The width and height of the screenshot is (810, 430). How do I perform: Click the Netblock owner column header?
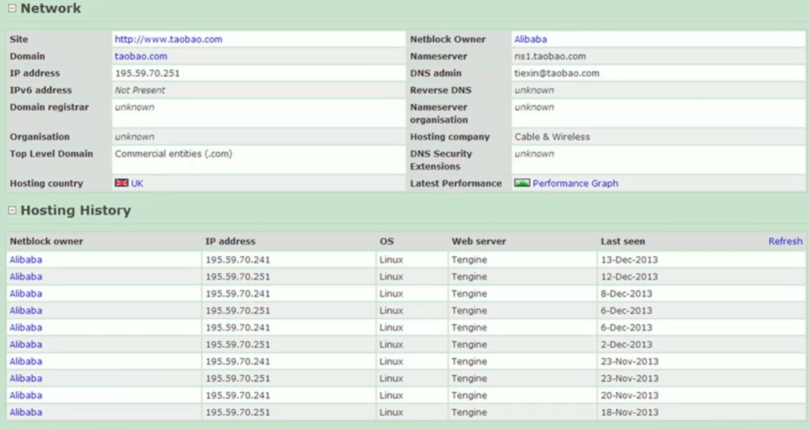(x=47, y=242)
